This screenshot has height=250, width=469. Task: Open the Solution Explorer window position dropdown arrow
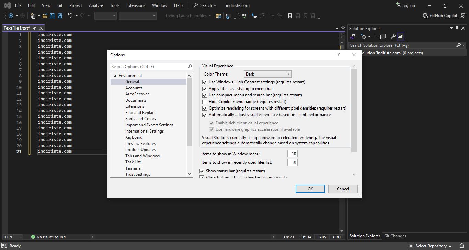pos(451,28)
